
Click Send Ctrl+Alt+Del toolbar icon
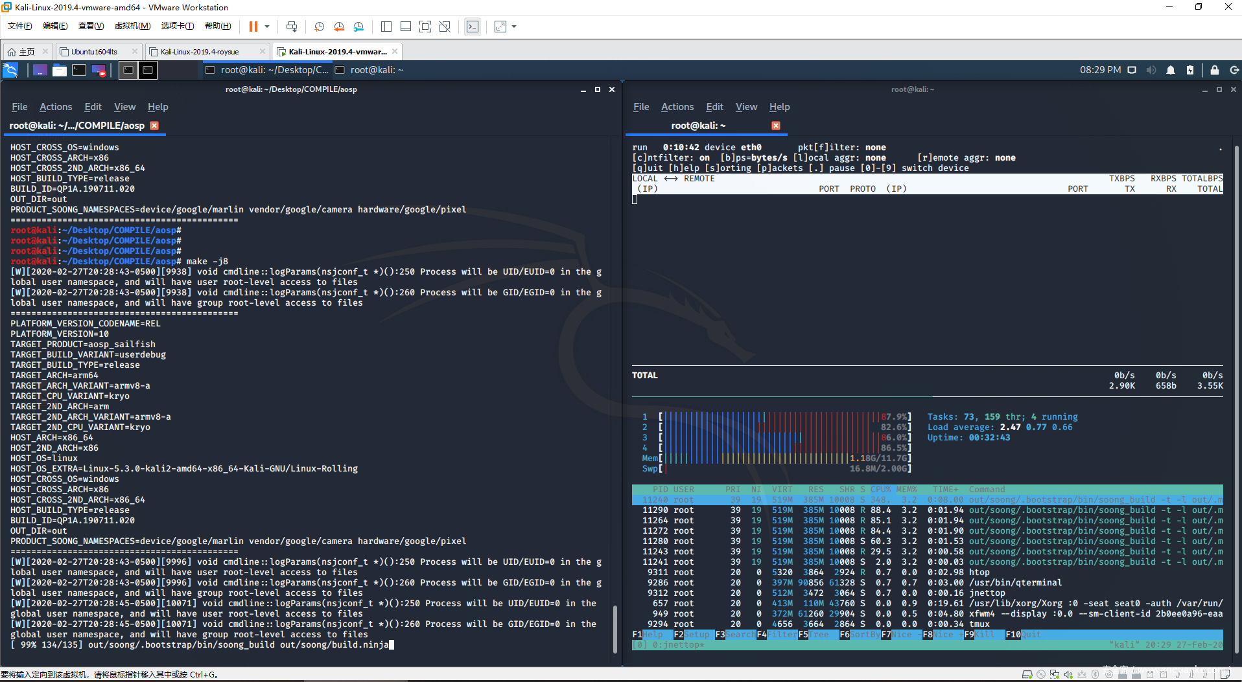point(292,27)
